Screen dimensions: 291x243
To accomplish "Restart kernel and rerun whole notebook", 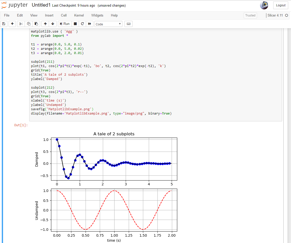I will coord(89,24).
